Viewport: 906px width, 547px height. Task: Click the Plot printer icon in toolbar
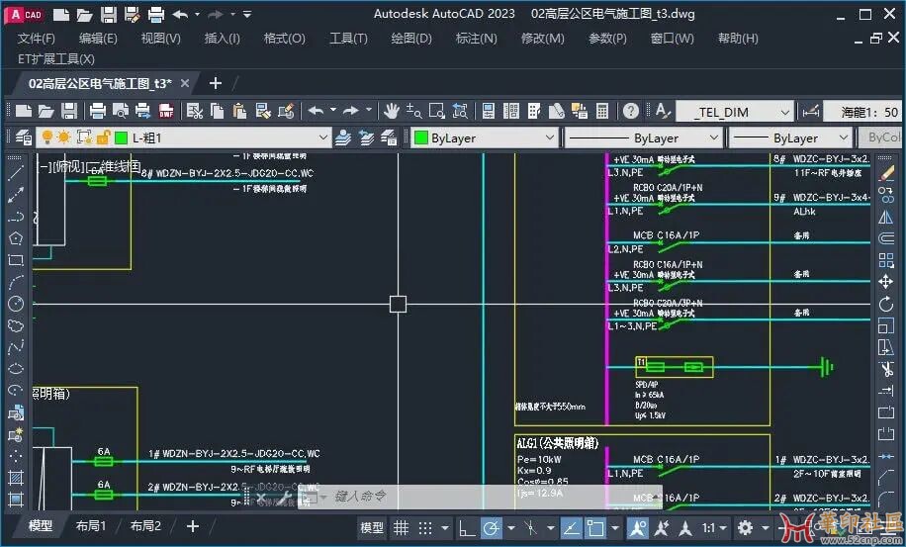[x=98, y=111]
